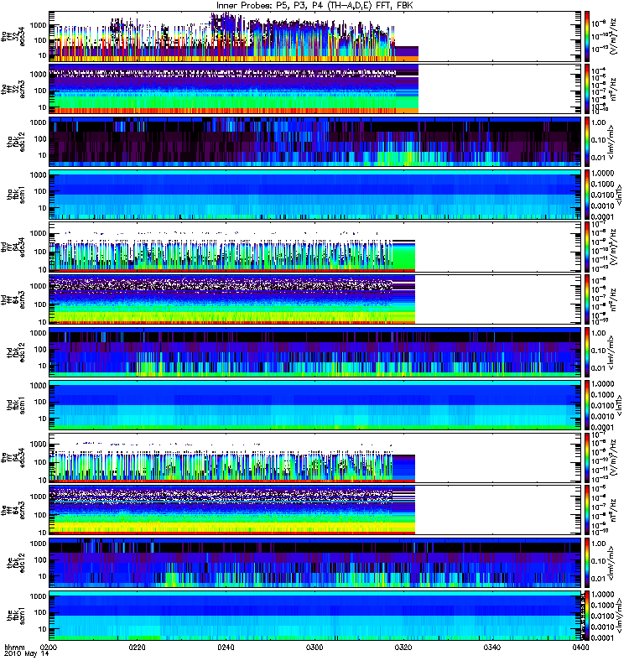
Task: Select the thd fff 64 edc34 spectrogram panel
Action: pos(315,247)
